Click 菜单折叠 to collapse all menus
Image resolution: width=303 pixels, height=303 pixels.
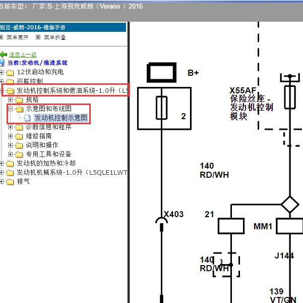point(55,37)
